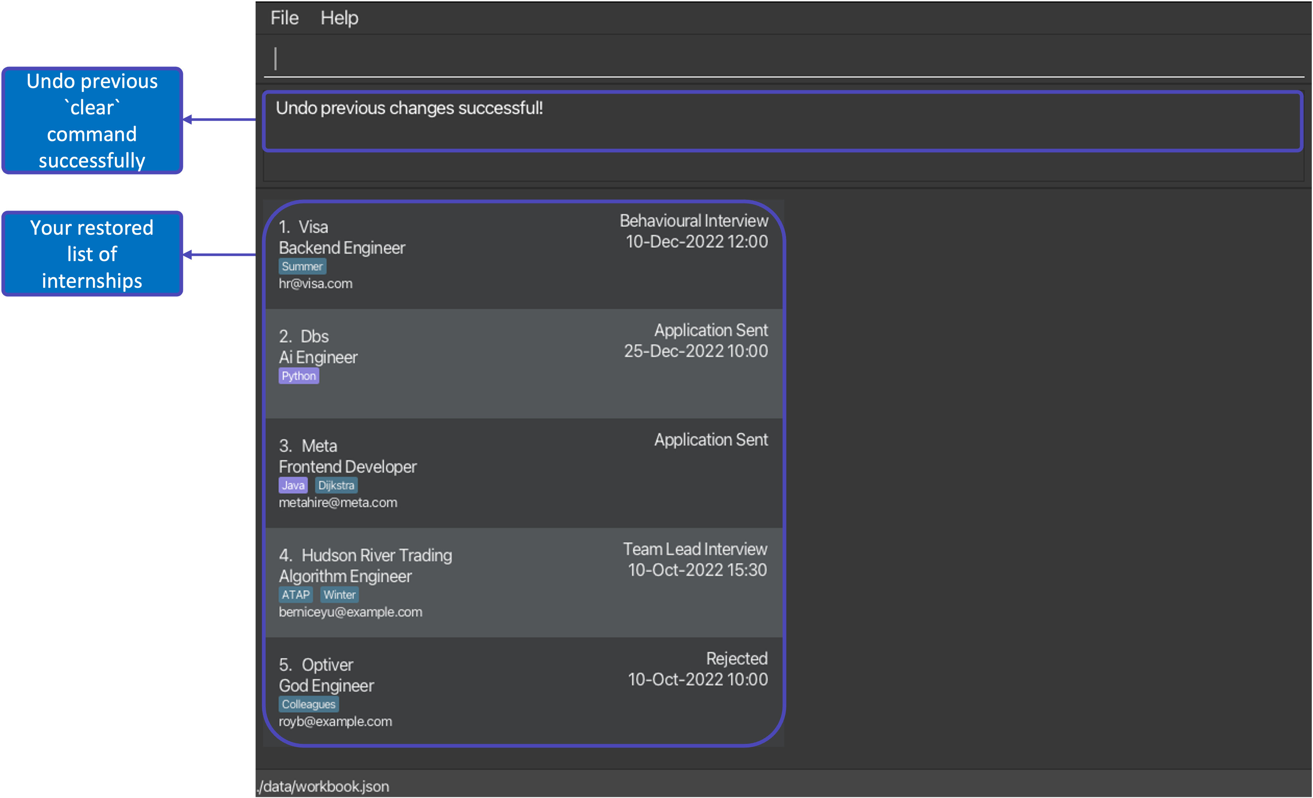Image resolution: width=1313 pixels, height=798 pixels.
Task: Click the 'Algorithm Engineer' position text
Action: click(x=345, y=577)
